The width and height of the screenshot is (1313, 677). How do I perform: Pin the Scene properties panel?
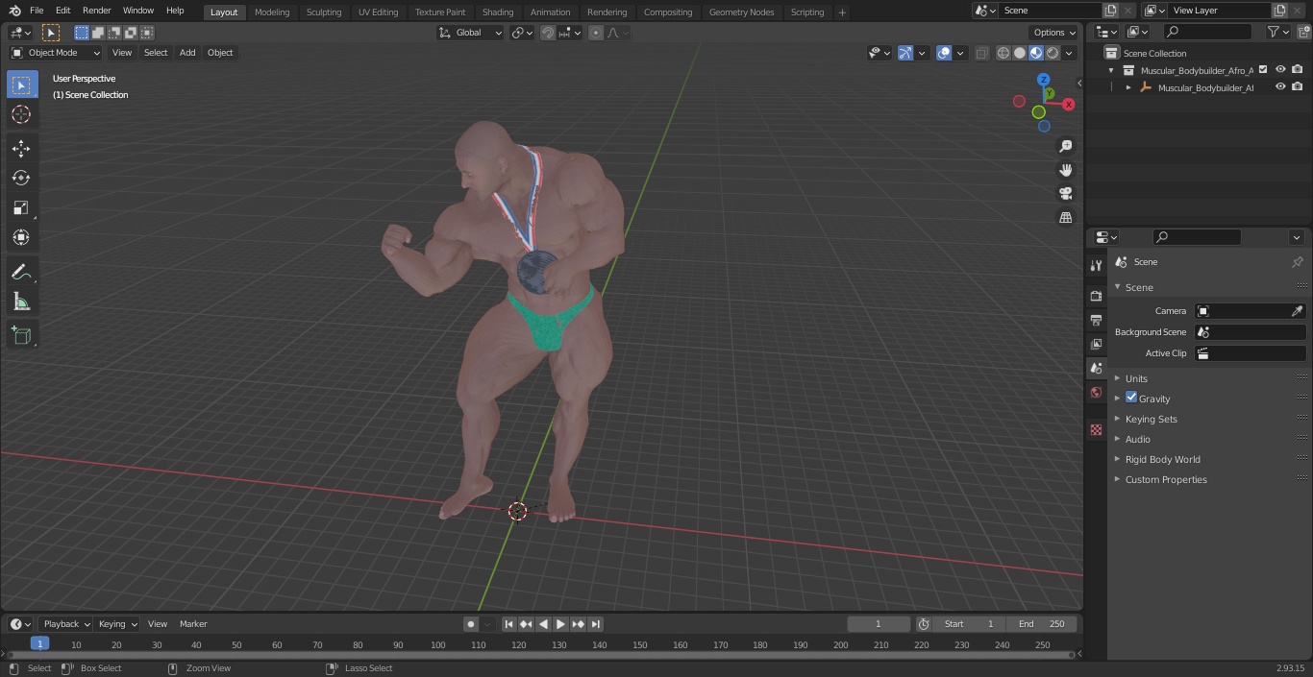pyautogui.click(x=1297, y=262)
